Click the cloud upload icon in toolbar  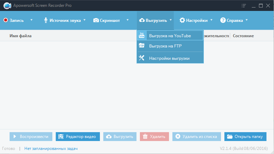tap(142, 20)
